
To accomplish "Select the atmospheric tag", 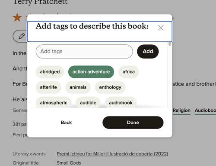I will [x=54, y=102].
